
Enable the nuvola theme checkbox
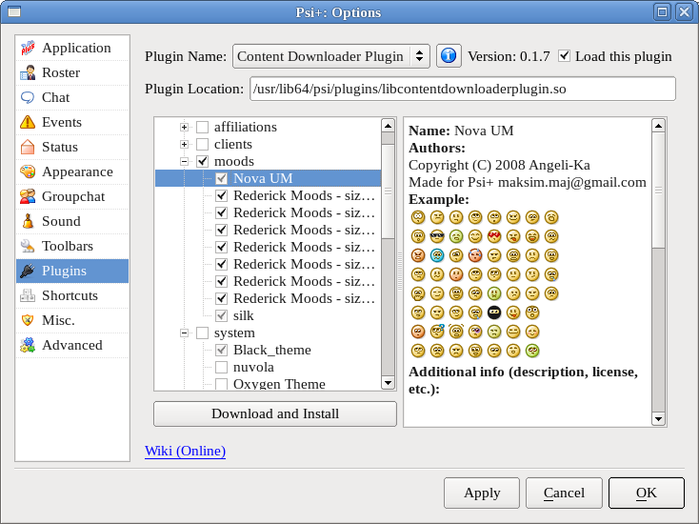pos(221,367)
